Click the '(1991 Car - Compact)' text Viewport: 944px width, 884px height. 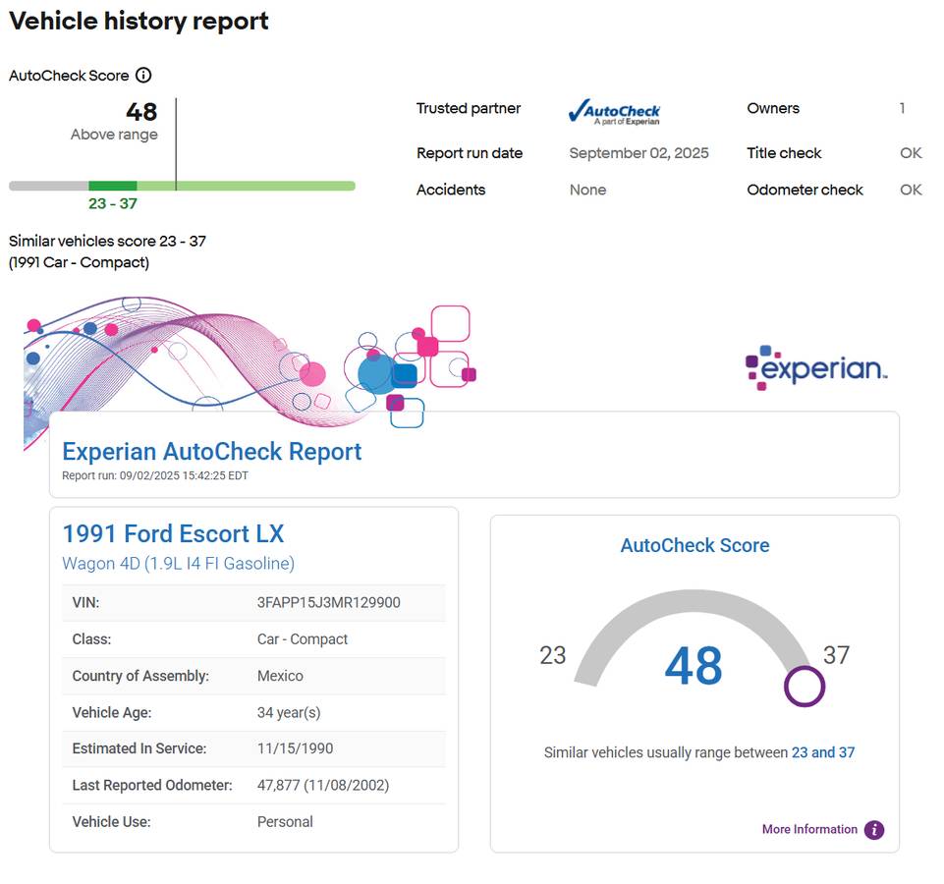[79, 262]
